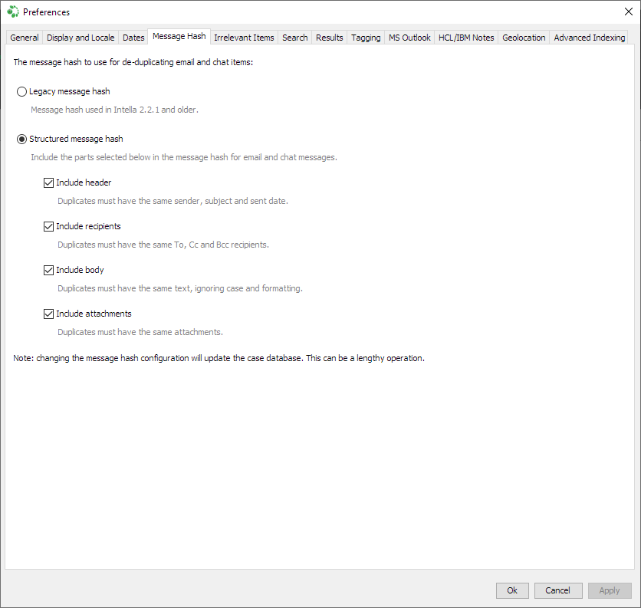Open the Geolocation tab
This screenshot has width=641, height=608.
(x=523, y=37)
